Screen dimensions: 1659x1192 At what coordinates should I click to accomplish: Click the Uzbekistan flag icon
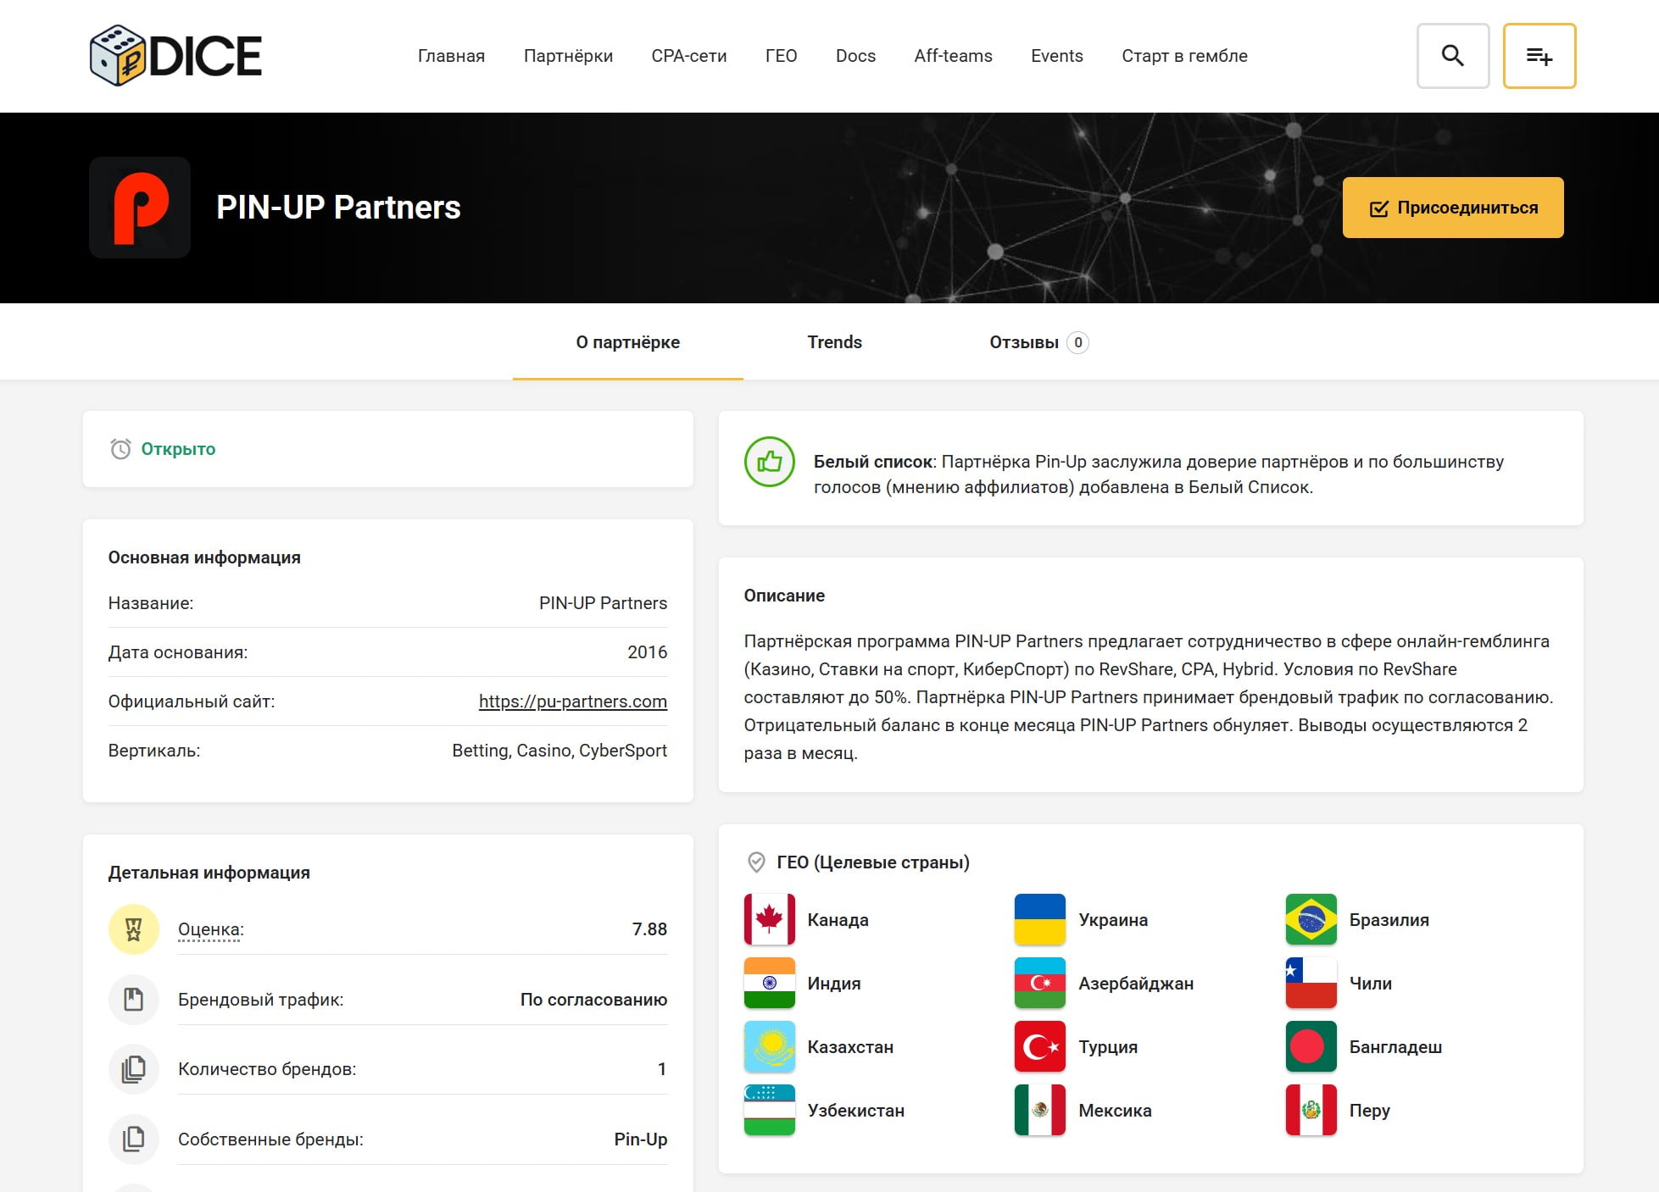coord(770,1110)
